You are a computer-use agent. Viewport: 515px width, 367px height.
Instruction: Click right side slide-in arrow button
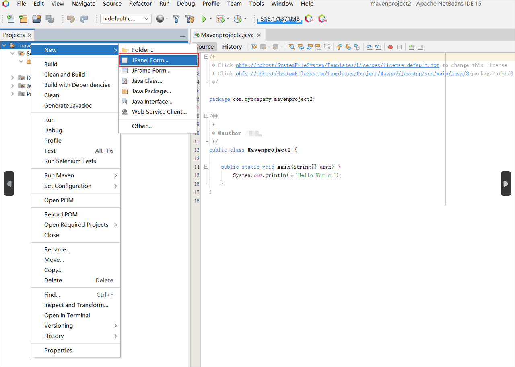pos(506,183)
